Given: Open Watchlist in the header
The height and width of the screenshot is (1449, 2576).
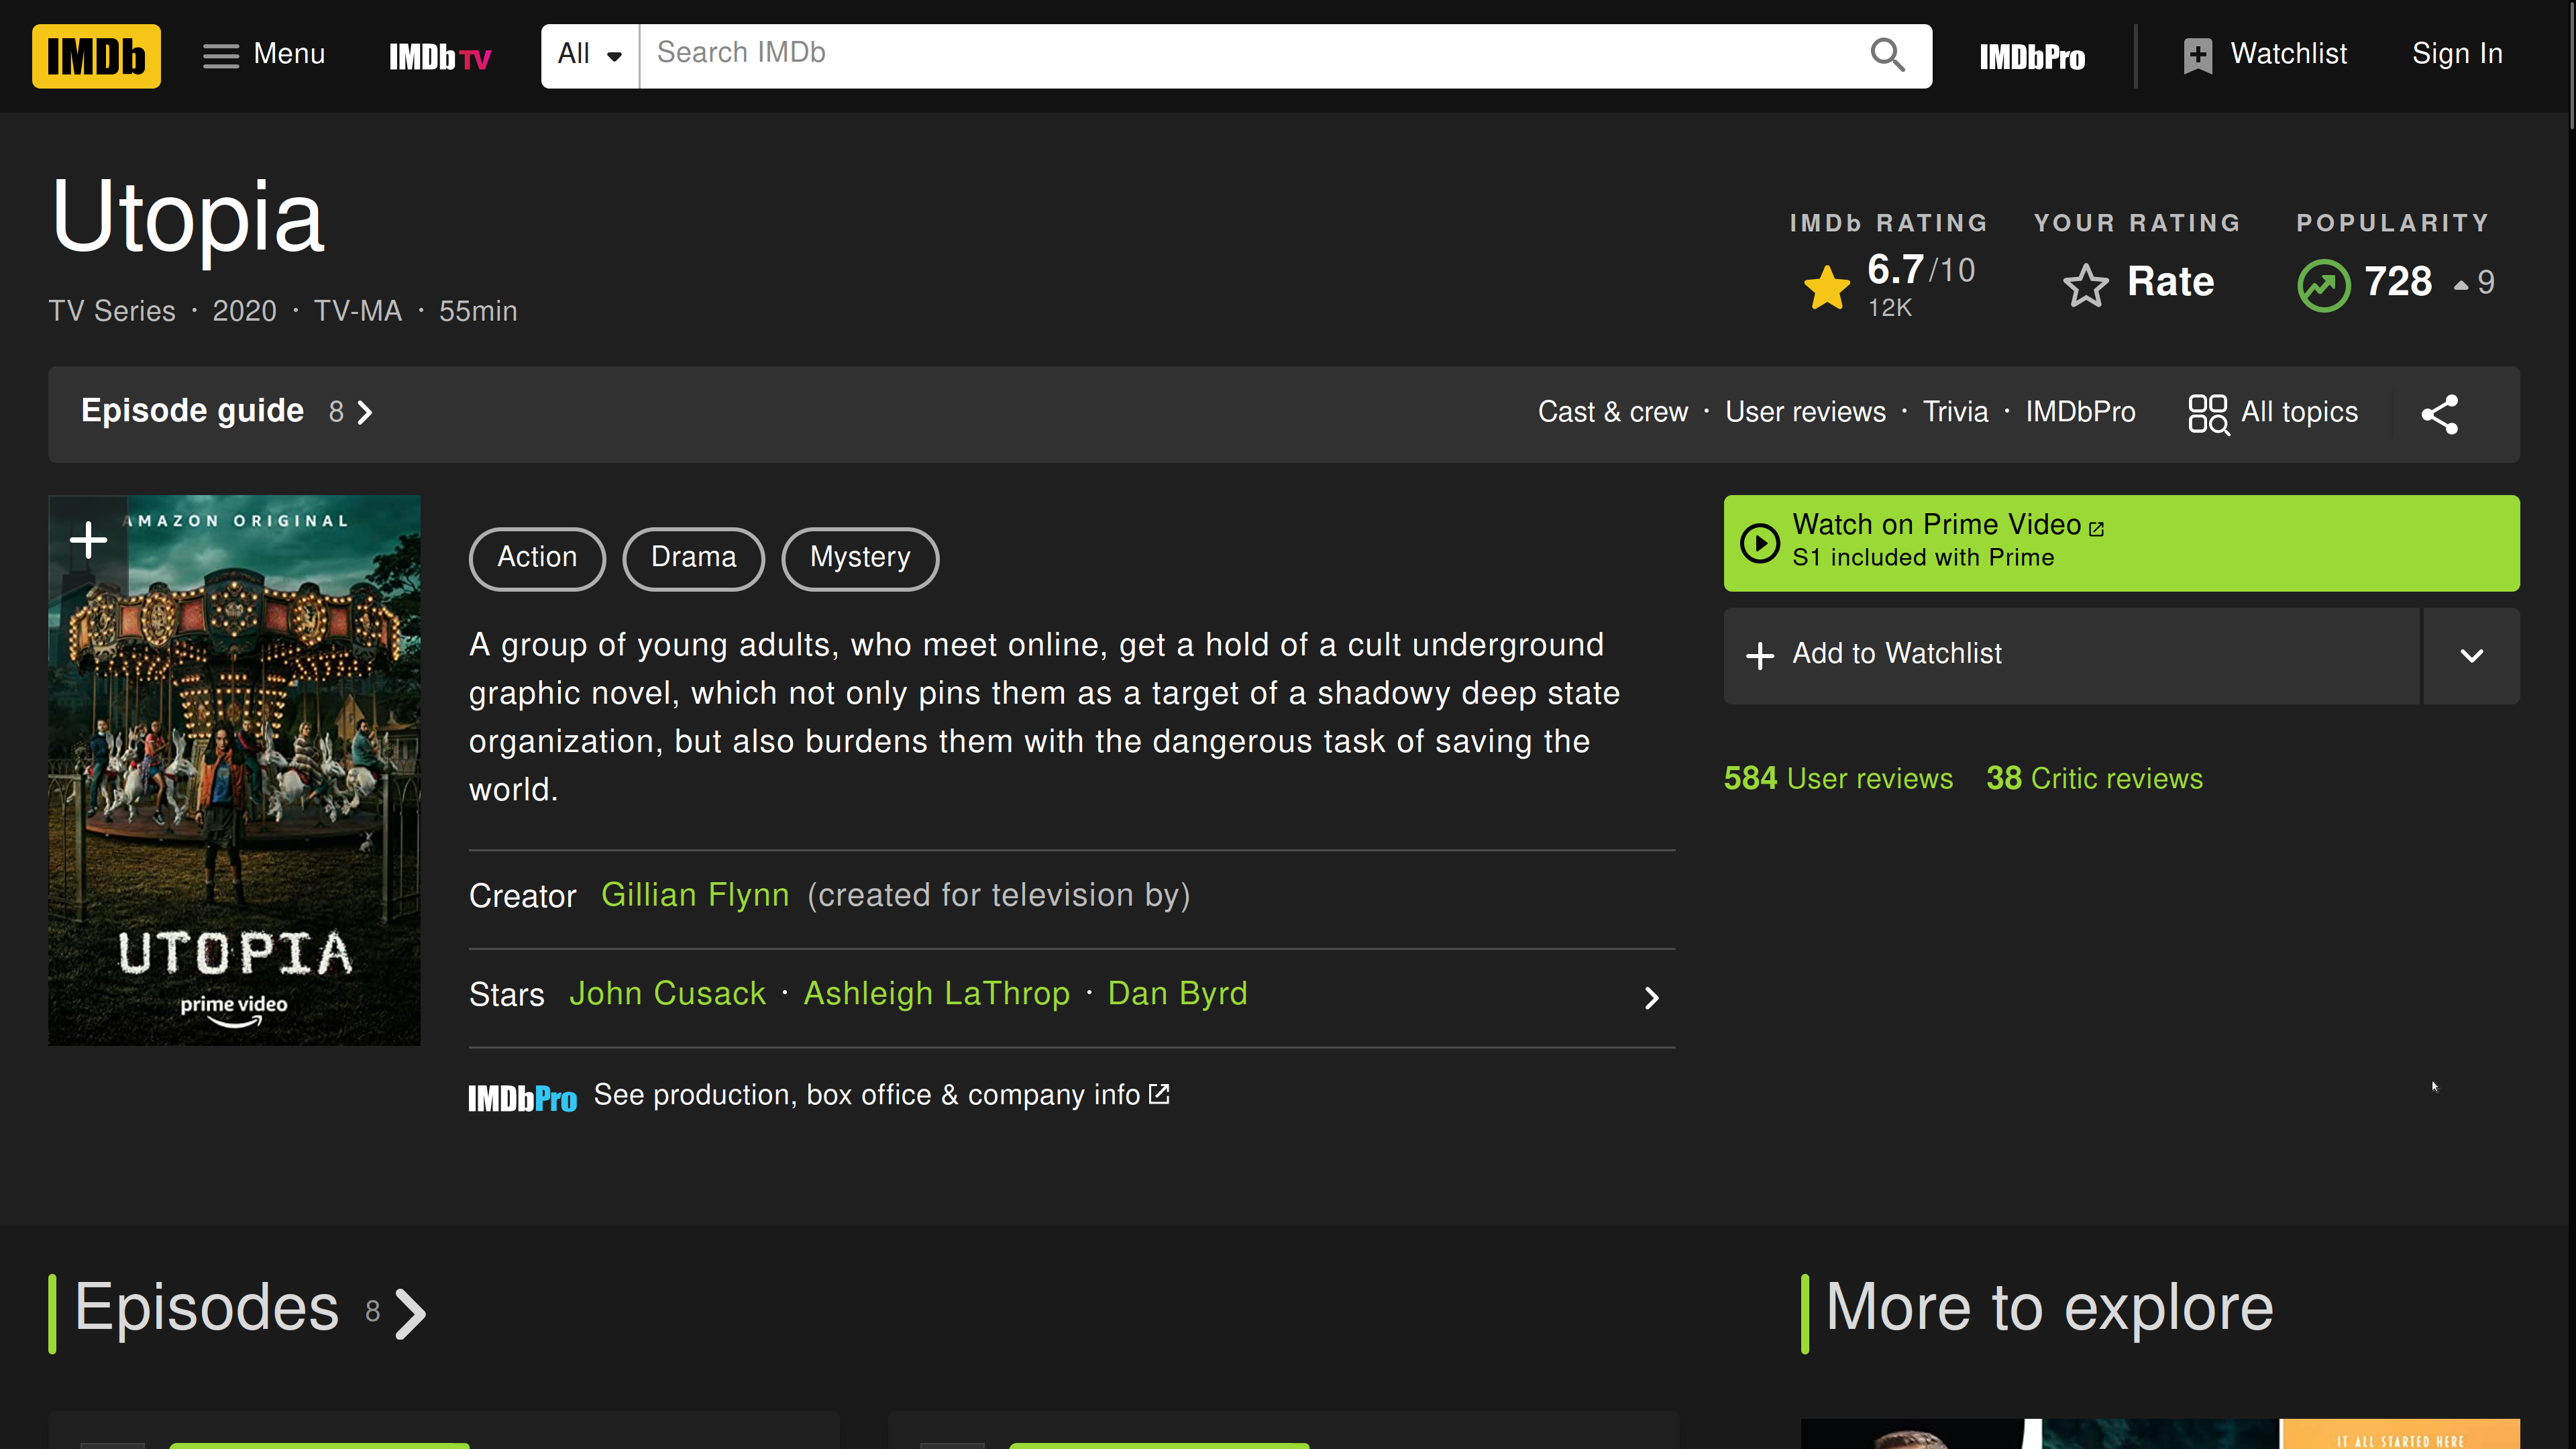Looking at the screenshot, I should pyautogui.click(x=2264, y=55).
